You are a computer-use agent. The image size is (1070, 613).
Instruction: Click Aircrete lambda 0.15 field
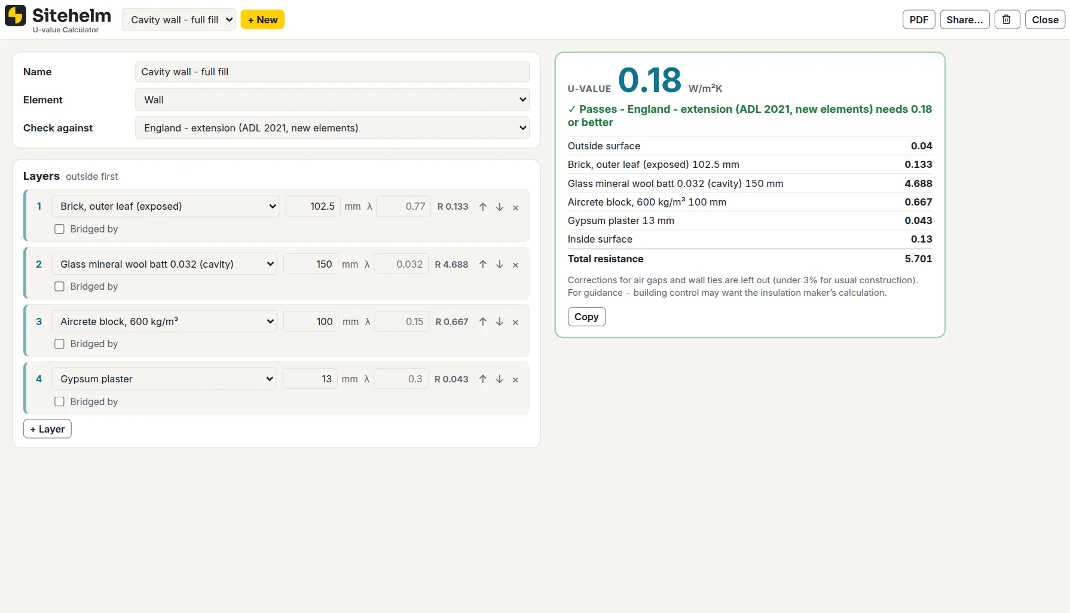tap(402, 321)
